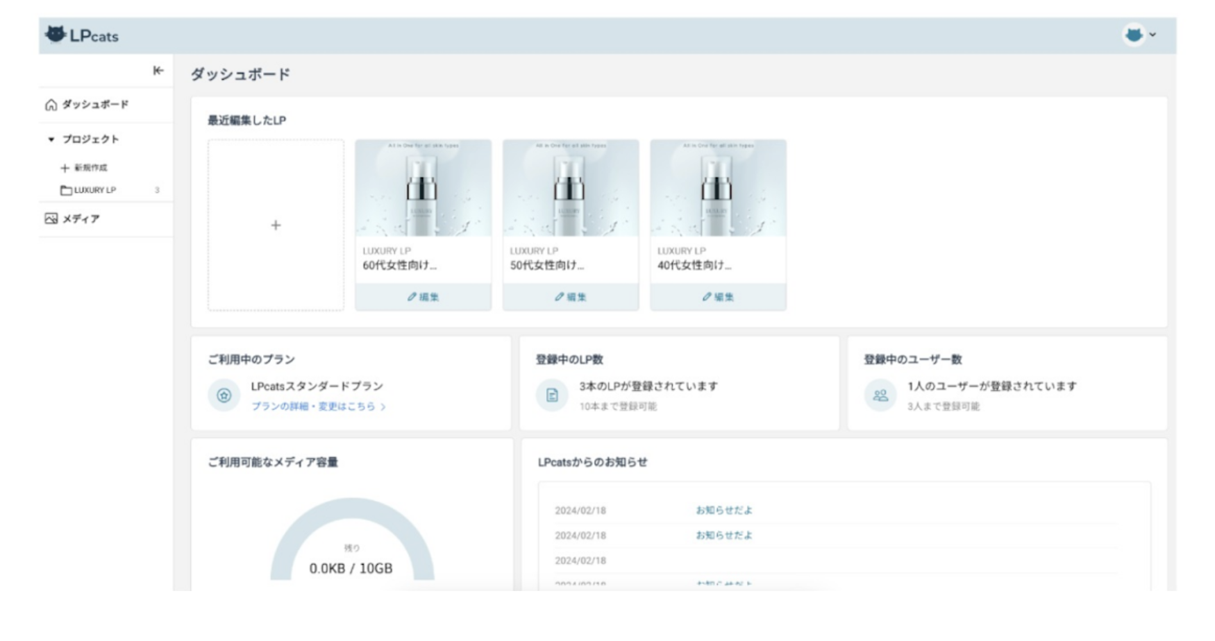This screenshot has width=1215, height=641.
Task: Edit the 50代女性向け LP
Action: tap(571, 297)
